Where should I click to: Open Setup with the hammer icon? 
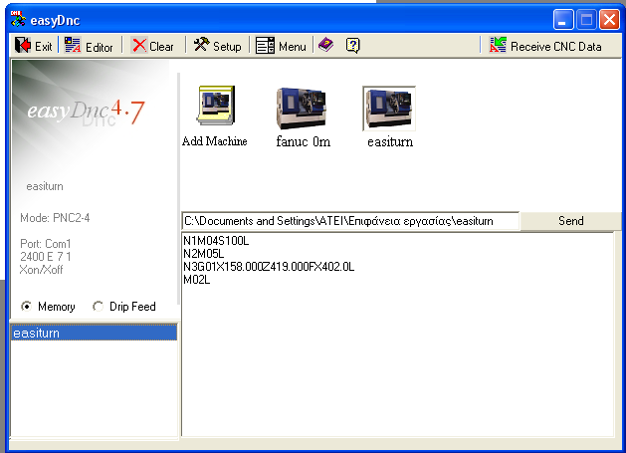(x=202, y=45)
